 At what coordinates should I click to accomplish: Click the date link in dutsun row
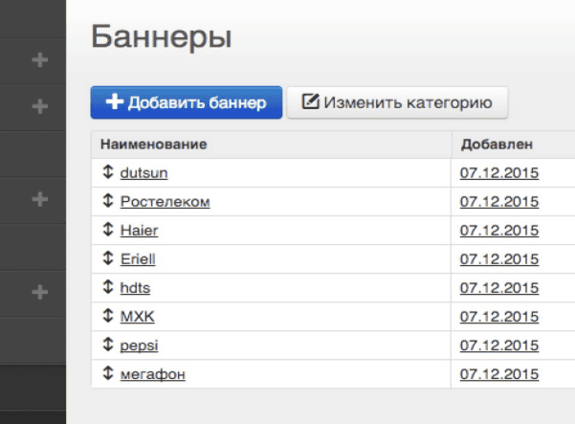pyautogui.click(x=499, y=172)
